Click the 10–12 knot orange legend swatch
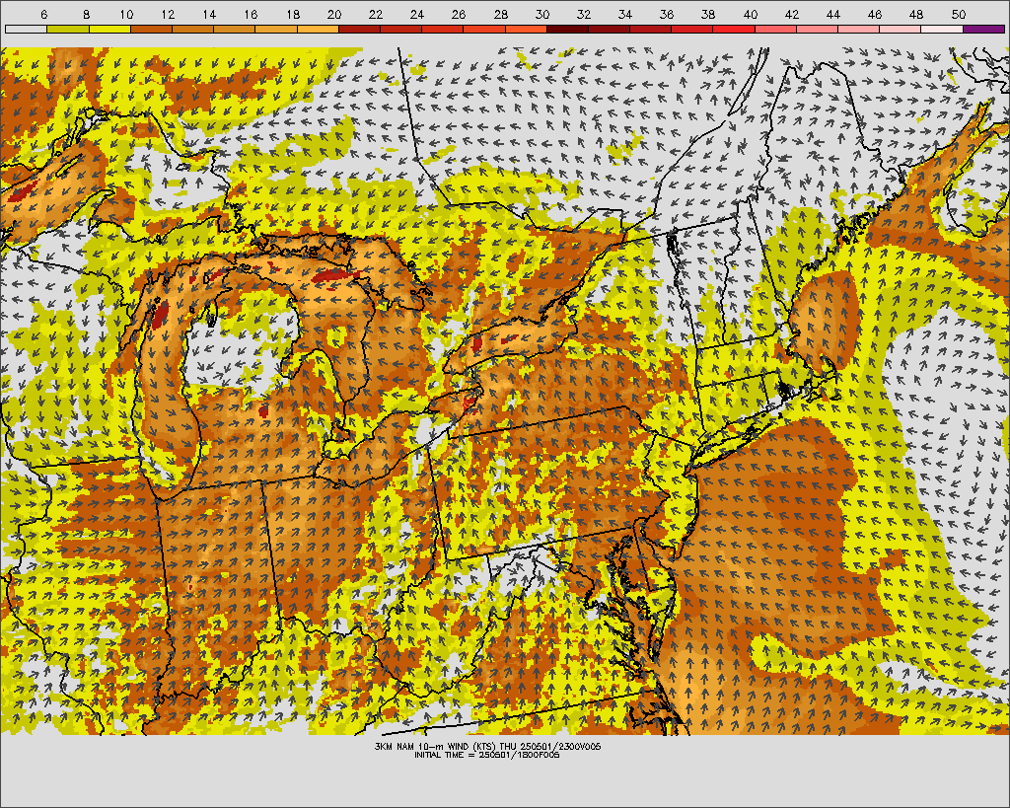Viewport: 1010px width, 808px height. click(x=151, y=29)
